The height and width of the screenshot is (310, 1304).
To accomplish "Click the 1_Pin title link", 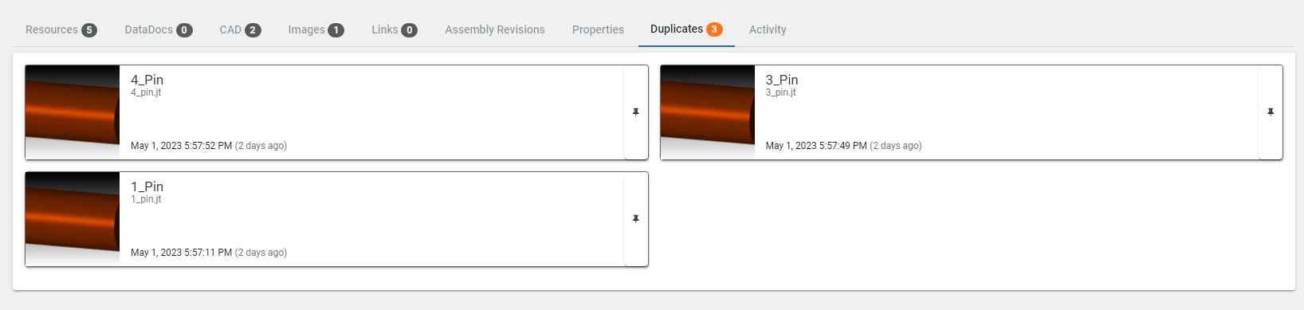I will coord(147,186).
